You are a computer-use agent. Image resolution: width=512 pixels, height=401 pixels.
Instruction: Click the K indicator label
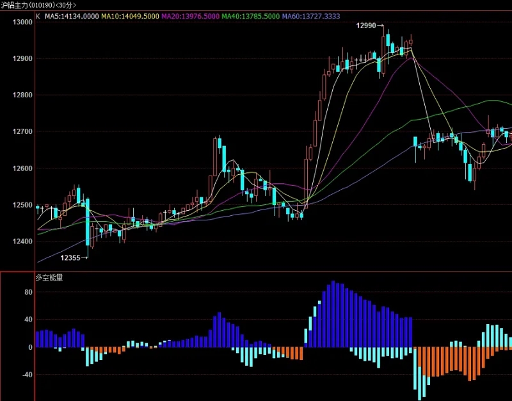click(38, 17)
